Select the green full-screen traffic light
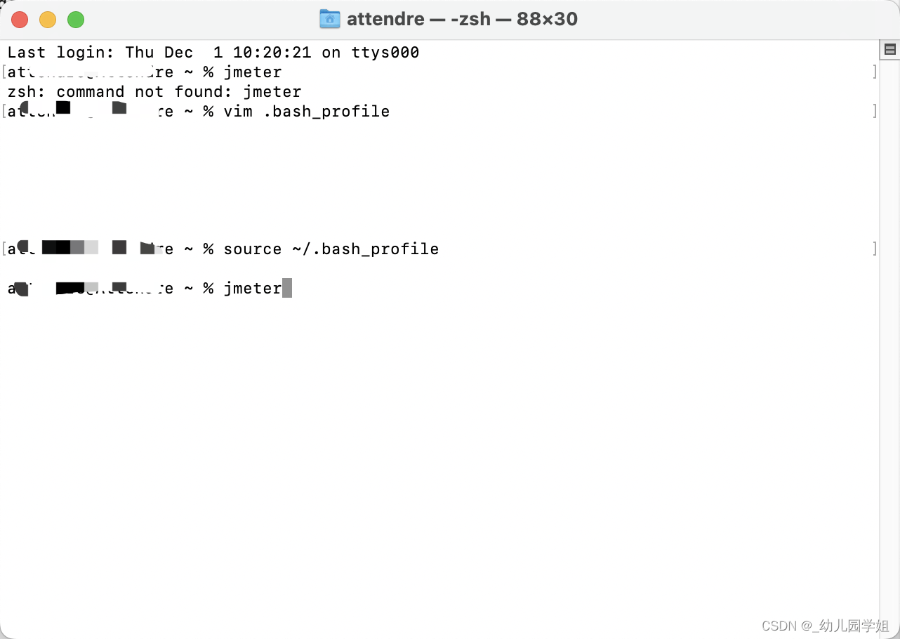Image resolution: width=900 pixels, height=639 pixels. 75,20
